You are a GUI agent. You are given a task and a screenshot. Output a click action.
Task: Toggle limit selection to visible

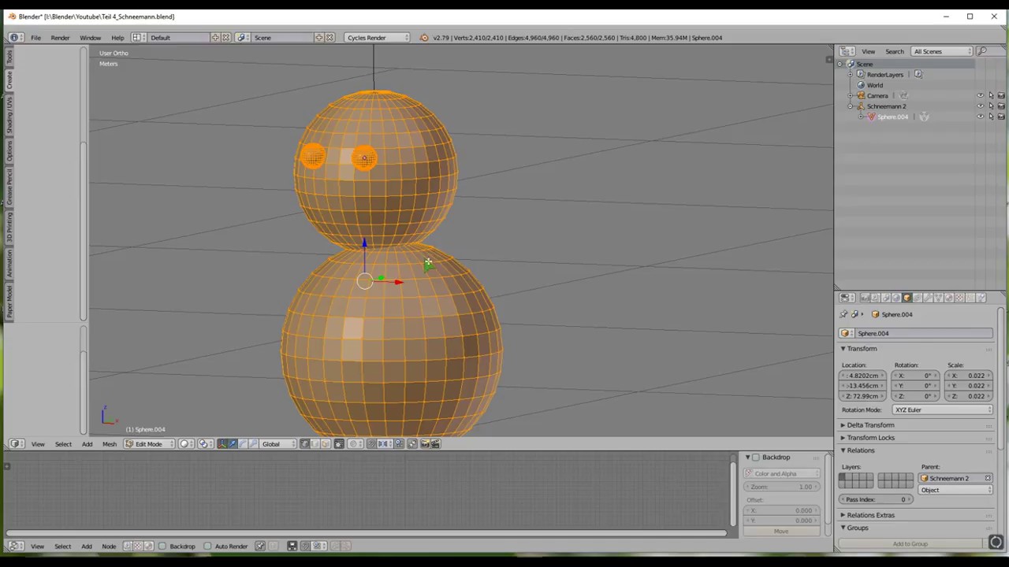(339, 444)
